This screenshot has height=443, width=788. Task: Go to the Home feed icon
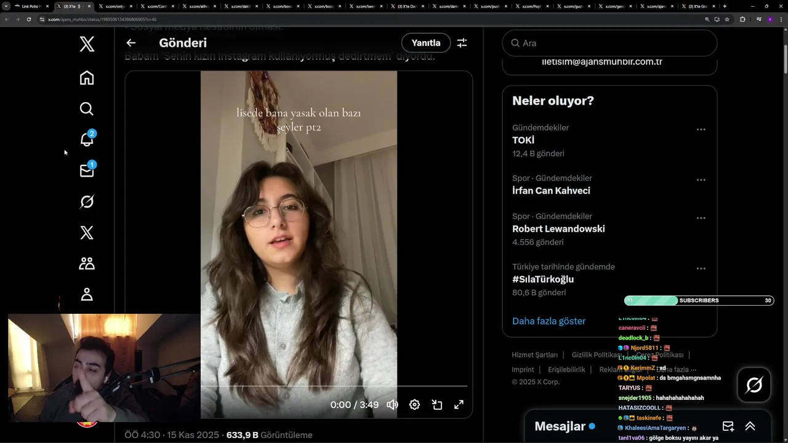[87, 78]
